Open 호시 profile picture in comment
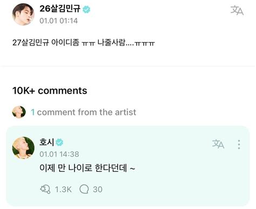This screenshot has height=209, width=256. coord(23,148)
